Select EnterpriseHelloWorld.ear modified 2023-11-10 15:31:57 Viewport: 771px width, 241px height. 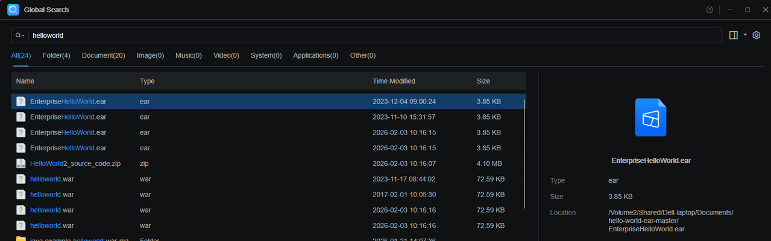coord(268,117)
